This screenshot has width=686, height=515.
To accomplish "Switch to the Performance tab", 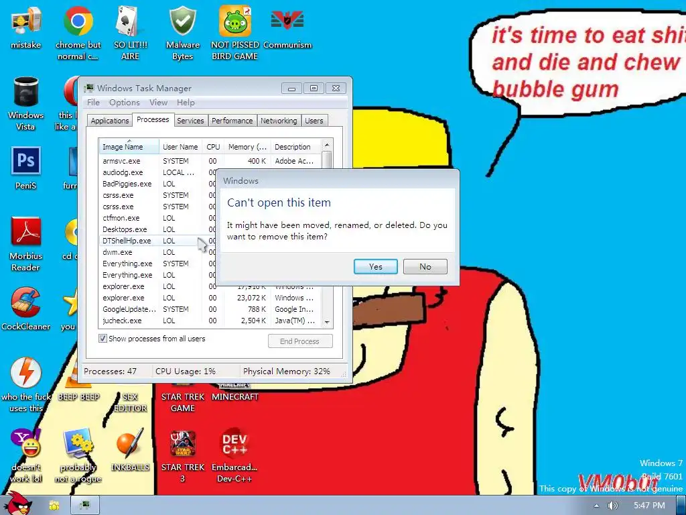I will click(232, 121).
